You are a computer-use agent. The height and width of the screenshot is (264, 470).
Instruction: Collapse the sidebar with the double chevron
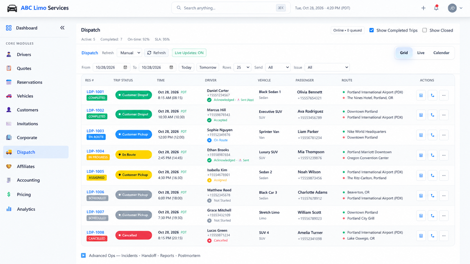62,28
